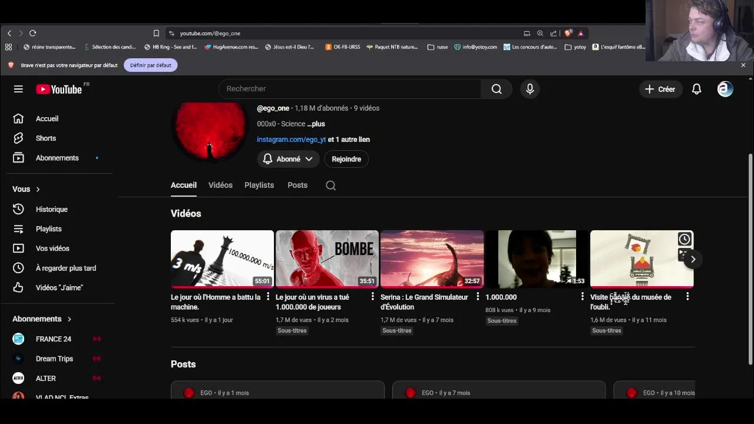Open the Brave Rewards triangle icon
This screenshot has width=754, height=424.
(x=580, y=34)
